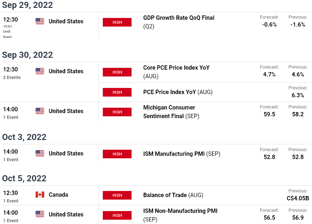The image size is (312, 224).
Task: Open ISM Non-Manufacturing PMI event
Action: click(180, 215)
